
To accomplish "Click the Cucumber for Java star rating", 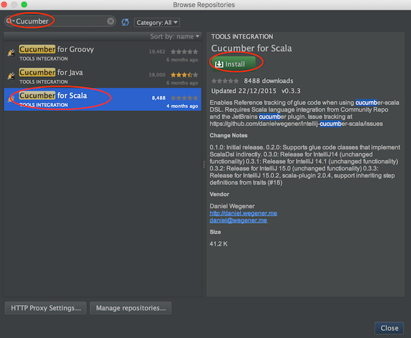I will (x=184, y=75).
